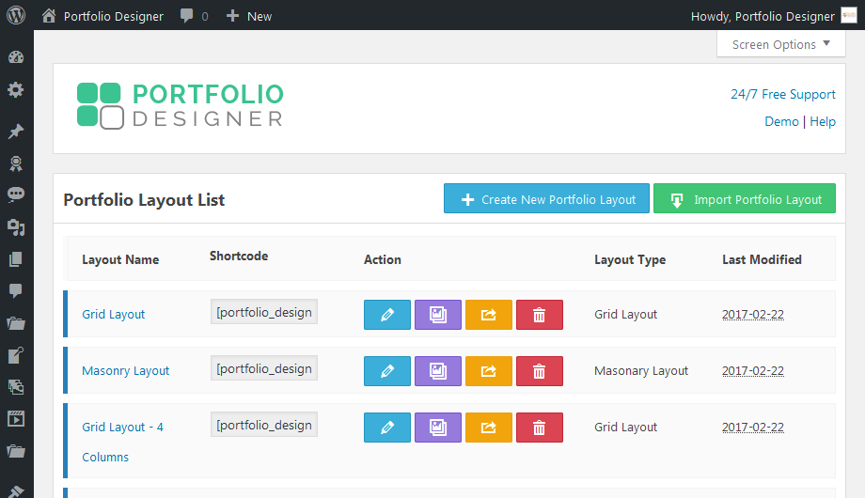This screenshot has height=498, width=865.
Task: Open the 24/7 Free Support link
Action: (783, 94)
